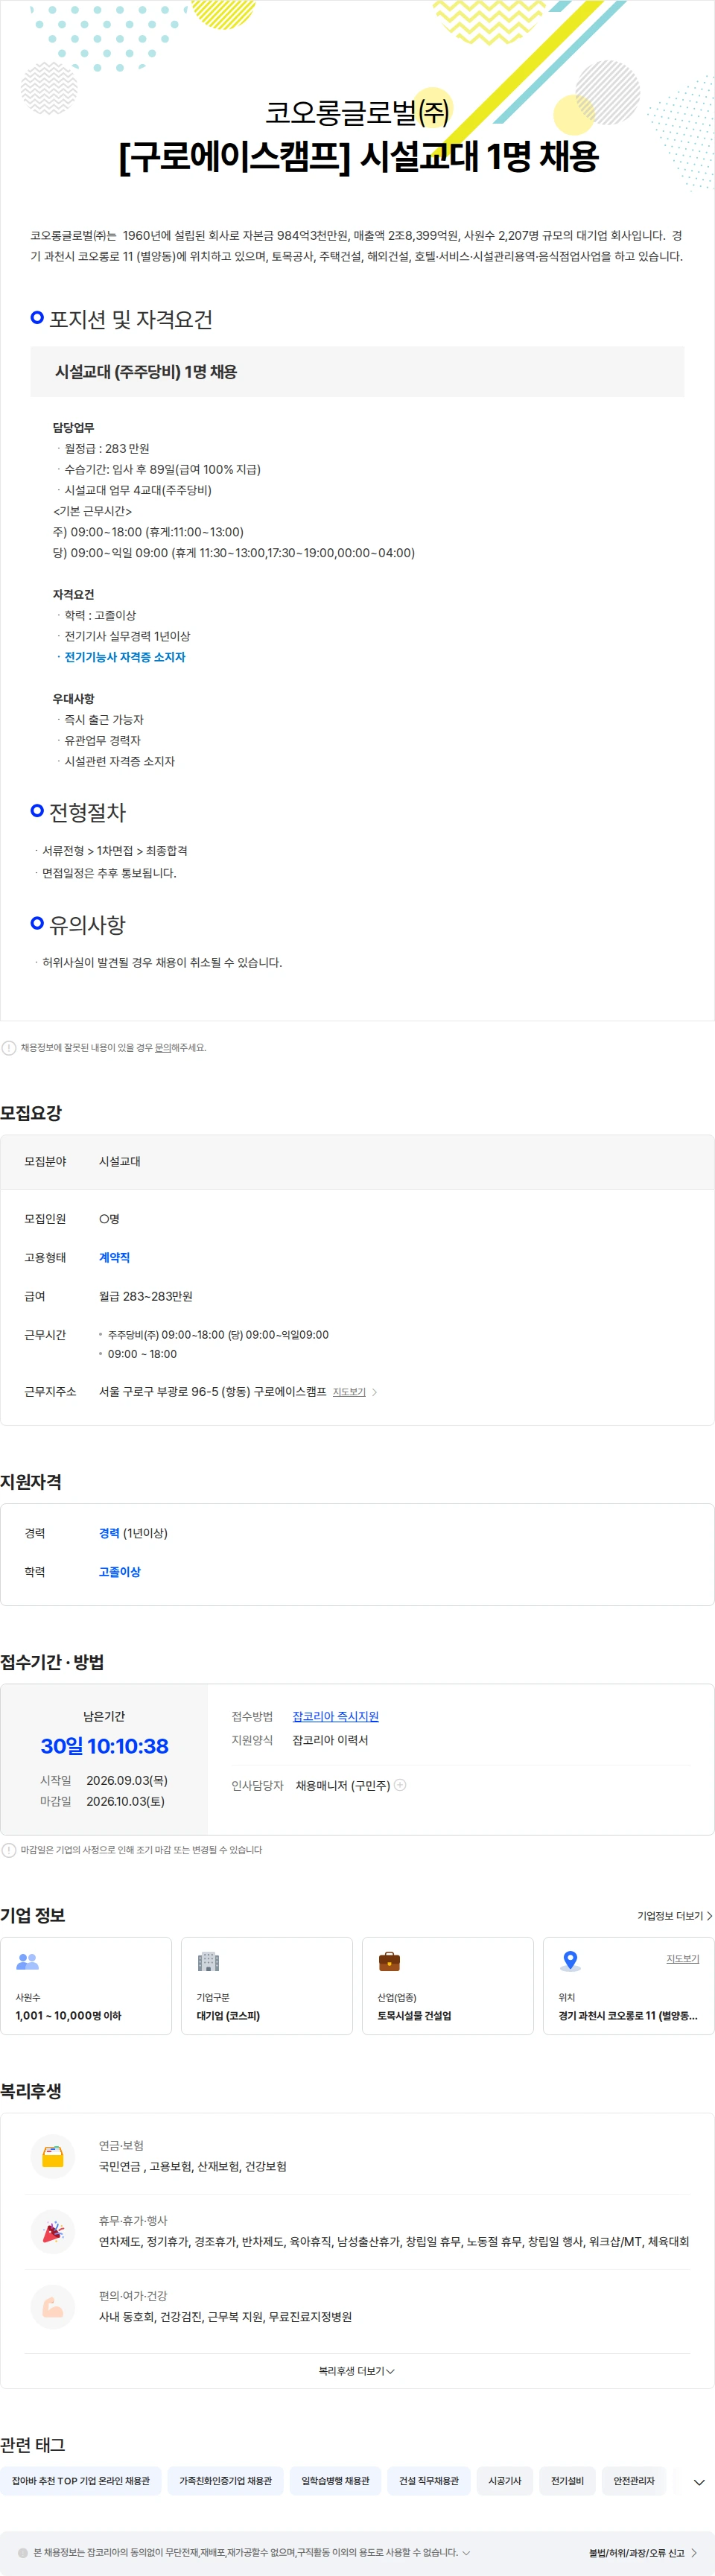The width and height of the screenshot is (715, 2576).
Task: Click the 기업구분 대기업 (코스피) card
Action: (x=267, y=1986)
